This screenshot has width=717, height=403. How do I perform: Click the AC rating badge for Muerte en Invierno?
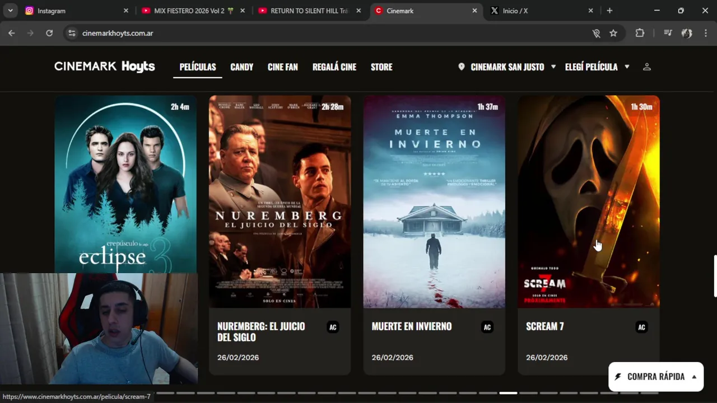coord(487,327)
